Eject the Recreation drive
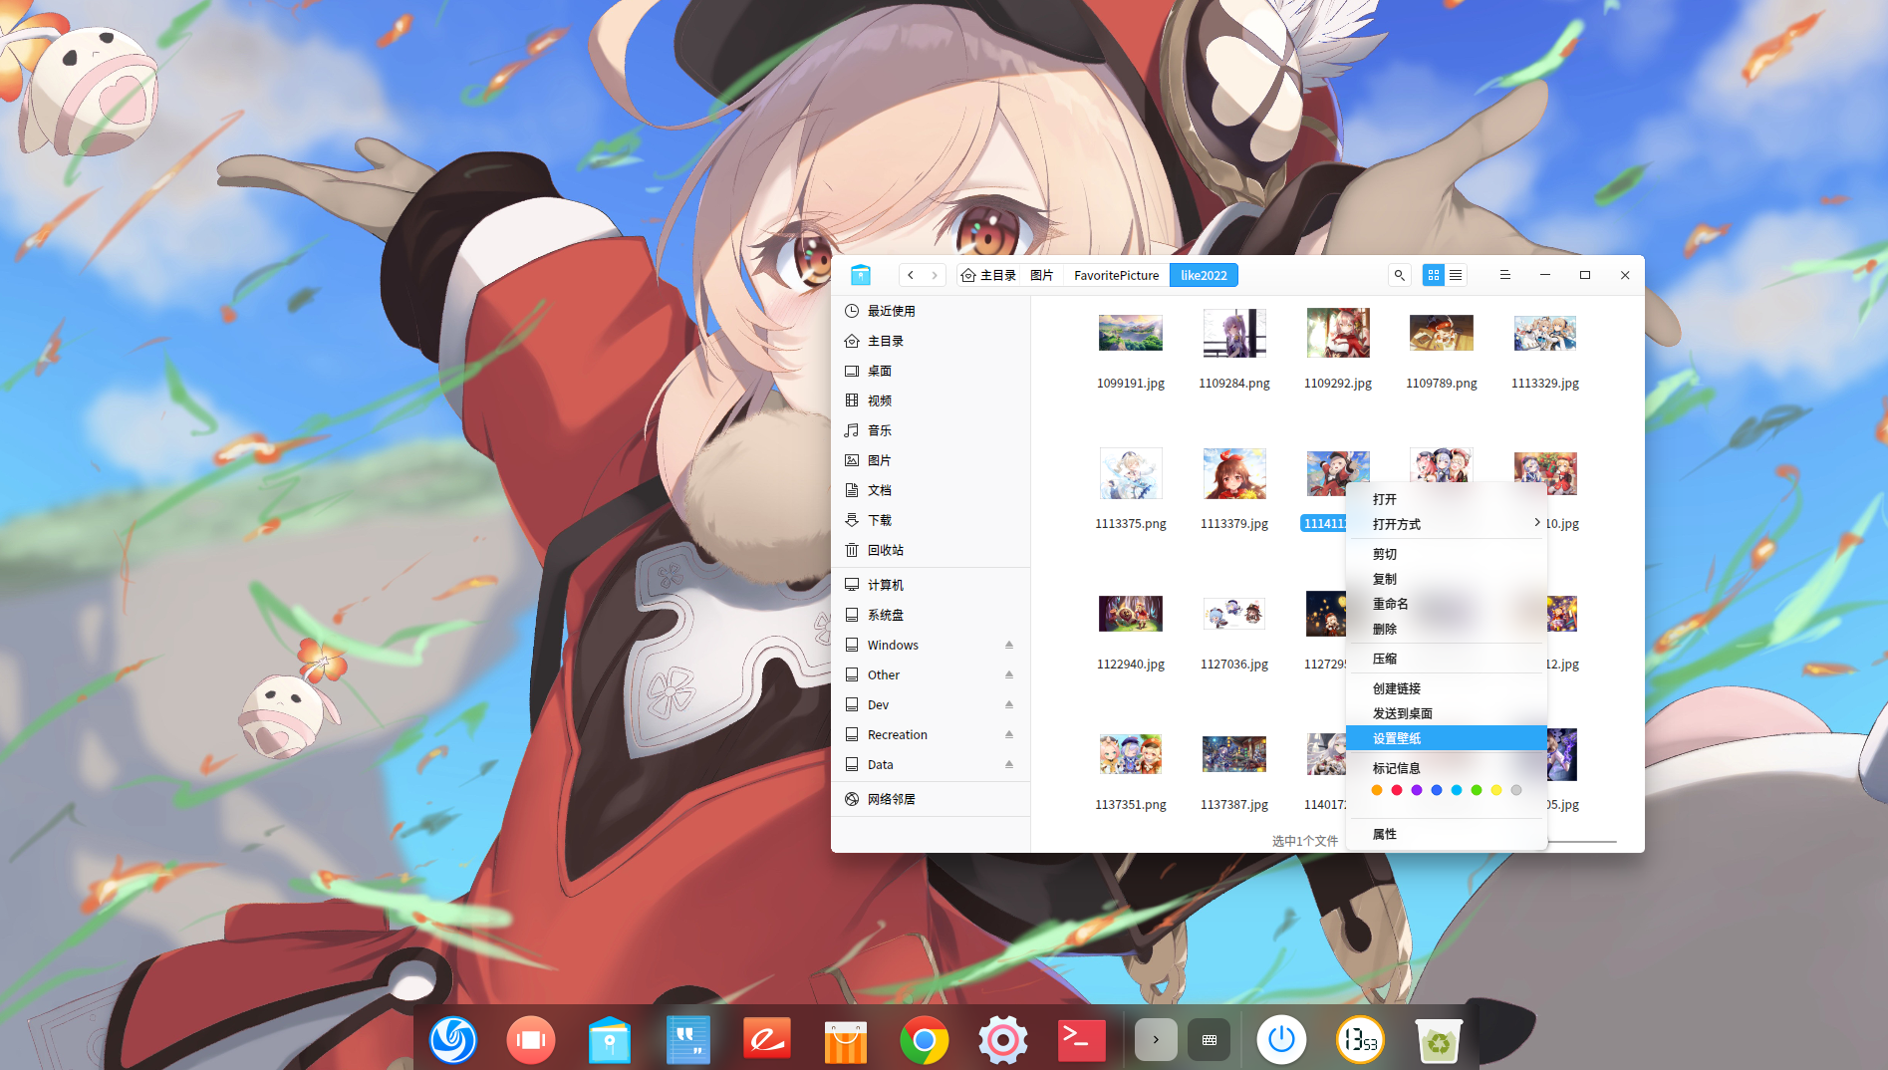Image resolution: width=1888 pixels, height=1070 pixels. coord(1008,734)
